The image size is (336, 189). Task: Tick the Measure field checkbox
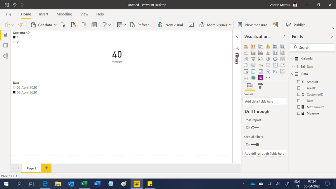[299, 113]
